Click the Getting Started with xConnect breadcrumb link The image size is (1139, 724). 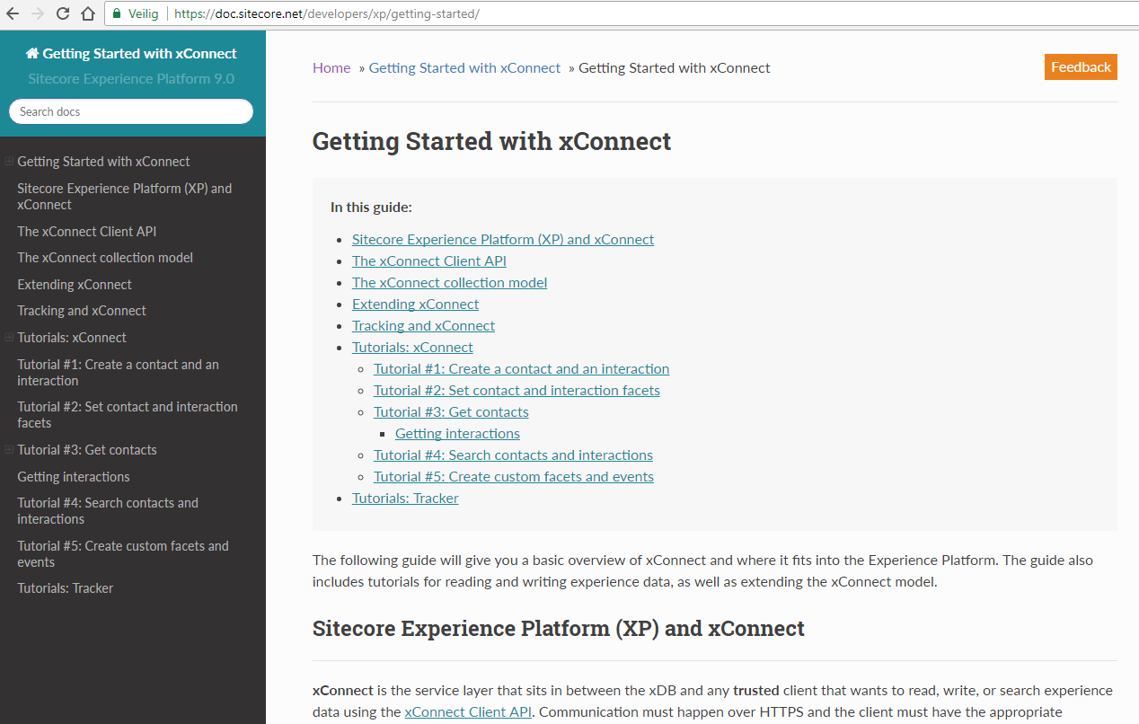point(464,67)
